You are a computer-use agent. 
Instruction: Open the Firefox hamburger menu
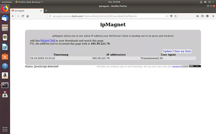click(x=213, y=16)
